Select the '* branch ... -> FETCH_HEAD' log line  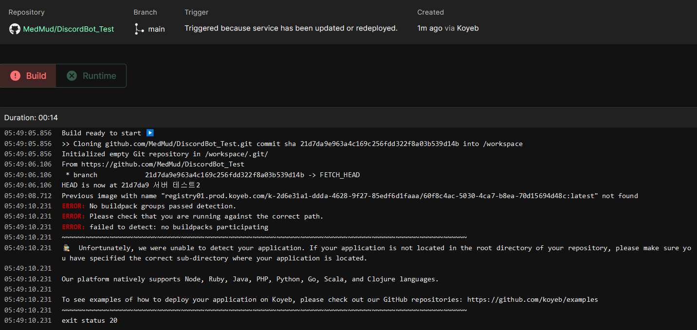213,175
